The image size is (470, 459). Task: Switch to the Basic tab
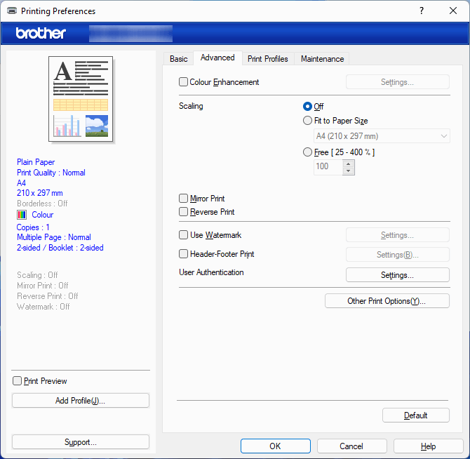179,59
